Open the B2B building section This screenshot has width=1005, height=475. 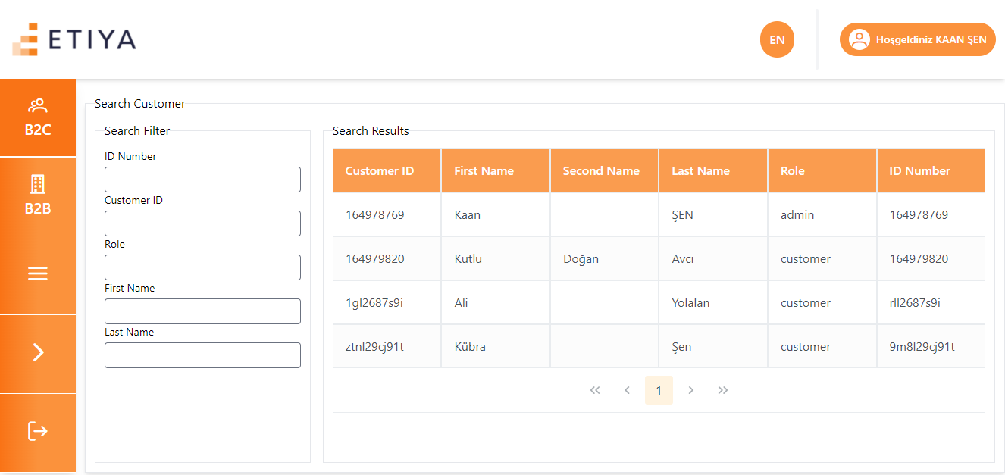point(38,196)
